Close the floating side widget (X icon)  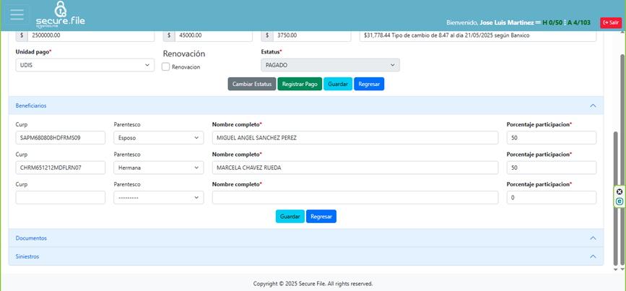click(x=619, y=192)
